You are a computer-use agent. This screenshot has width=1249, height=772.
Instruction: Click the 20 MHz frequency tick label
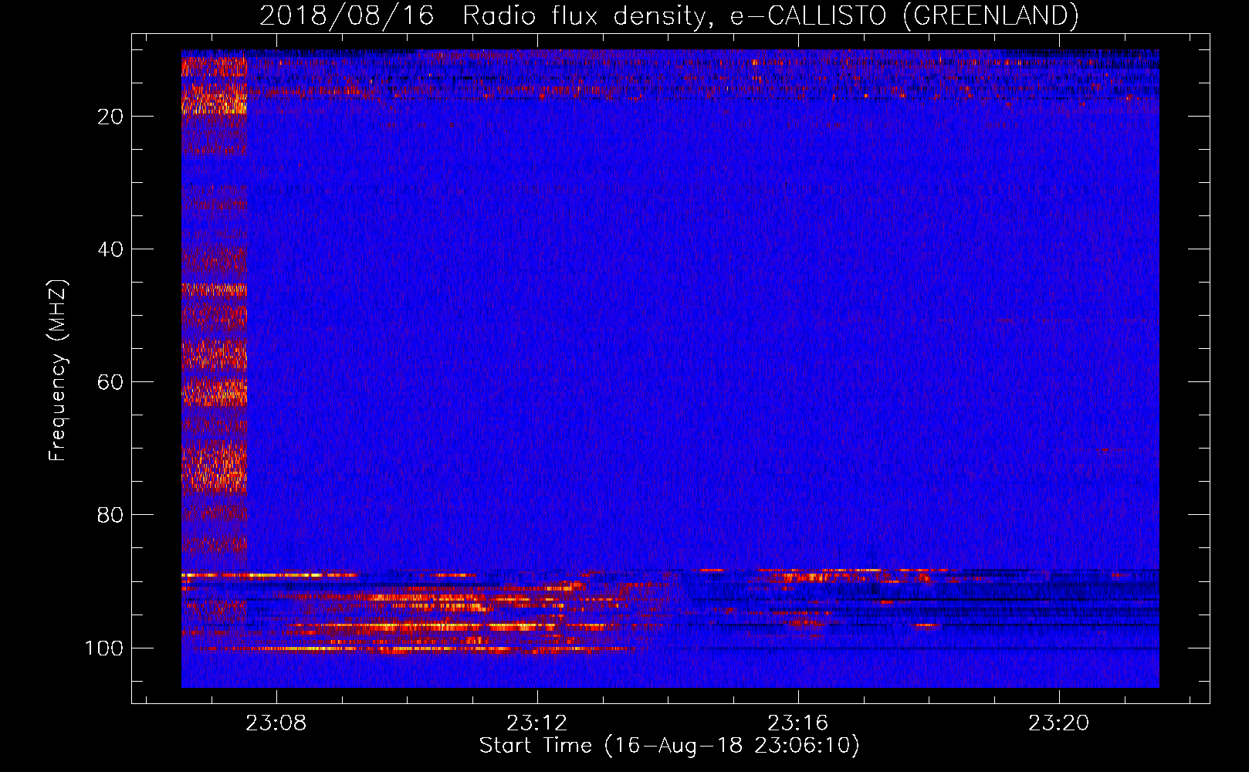point(110,117)
